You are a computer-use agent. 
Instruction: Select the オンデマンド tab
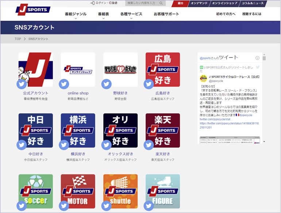[199, 3]
